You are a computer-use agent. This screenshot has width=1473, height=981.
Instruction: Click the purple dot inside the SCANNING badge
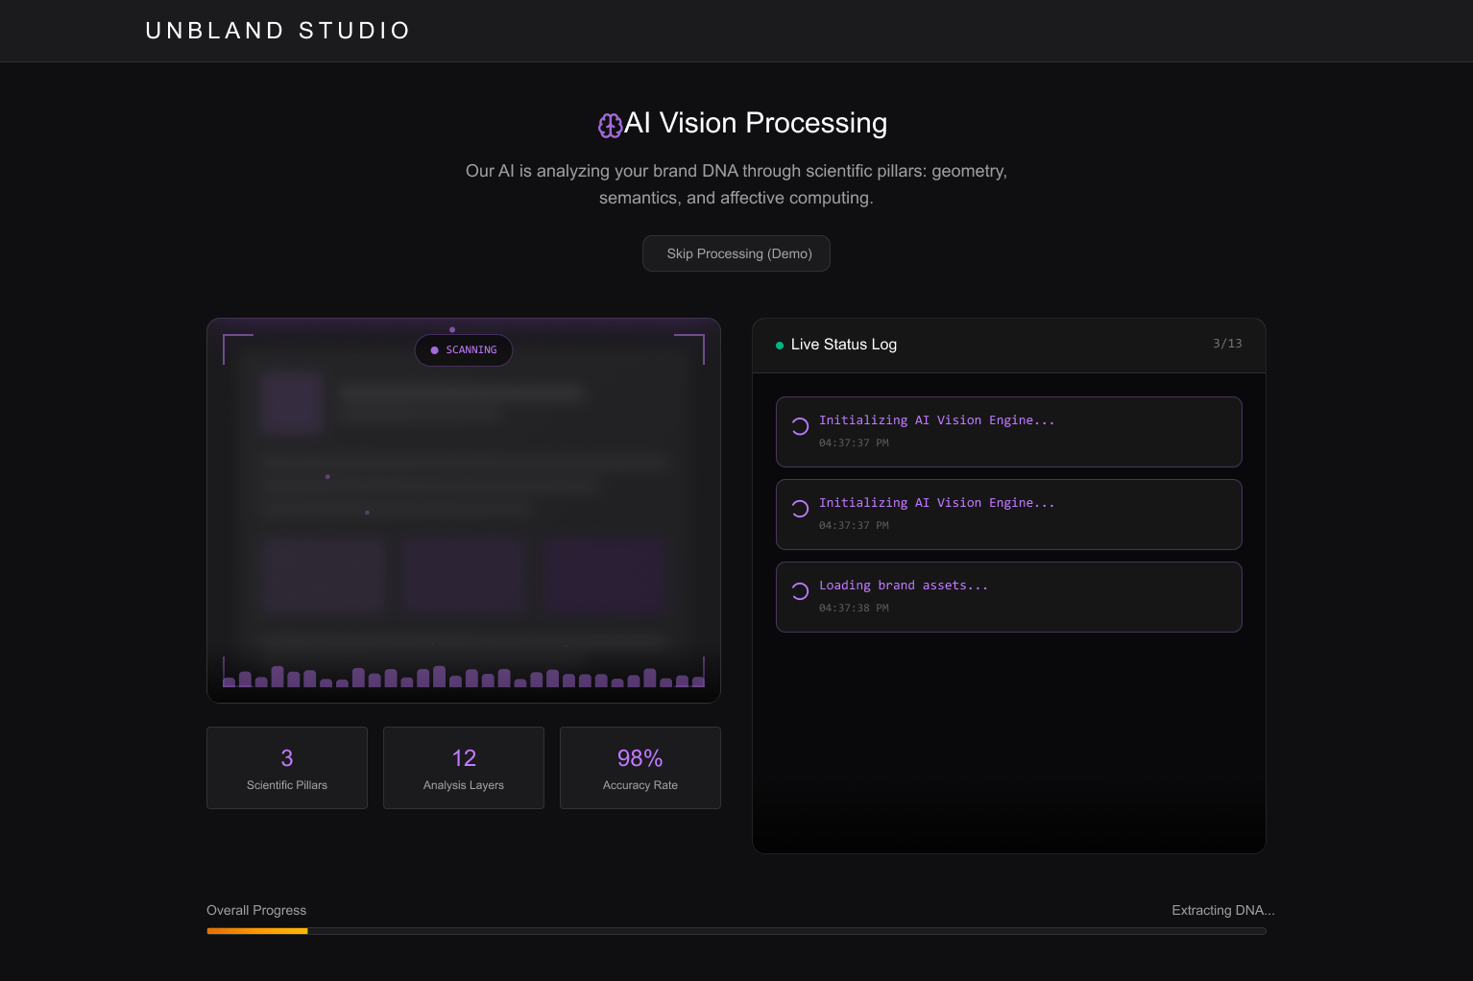(435, 350)
